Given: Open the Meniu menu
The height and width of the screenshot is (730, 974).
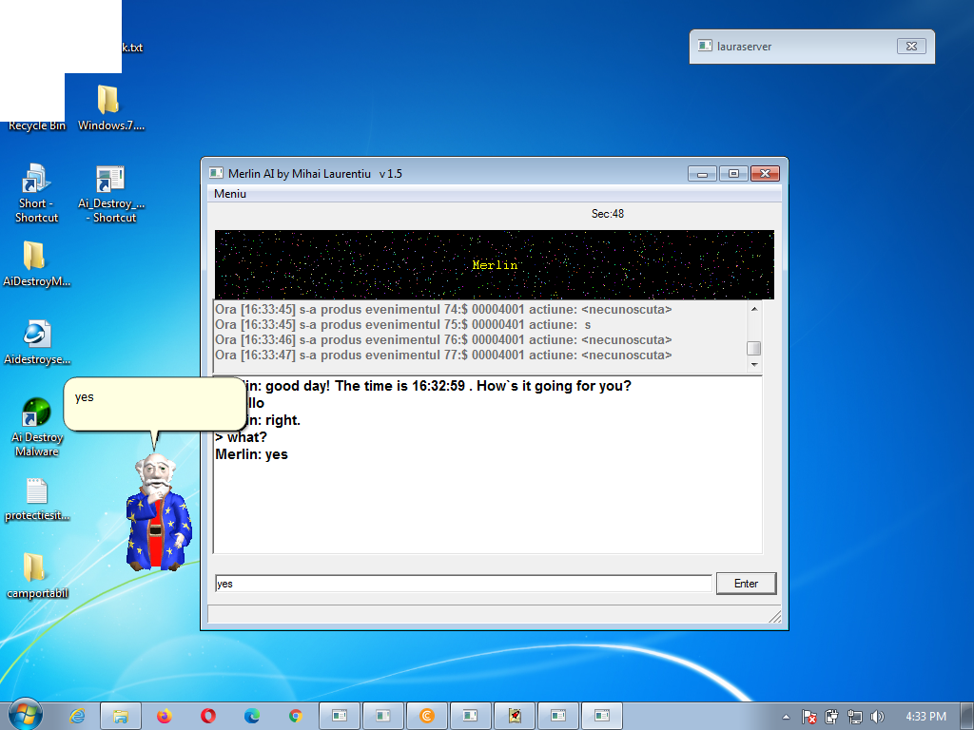Looking at the screenshot, I should coord(230,194).
